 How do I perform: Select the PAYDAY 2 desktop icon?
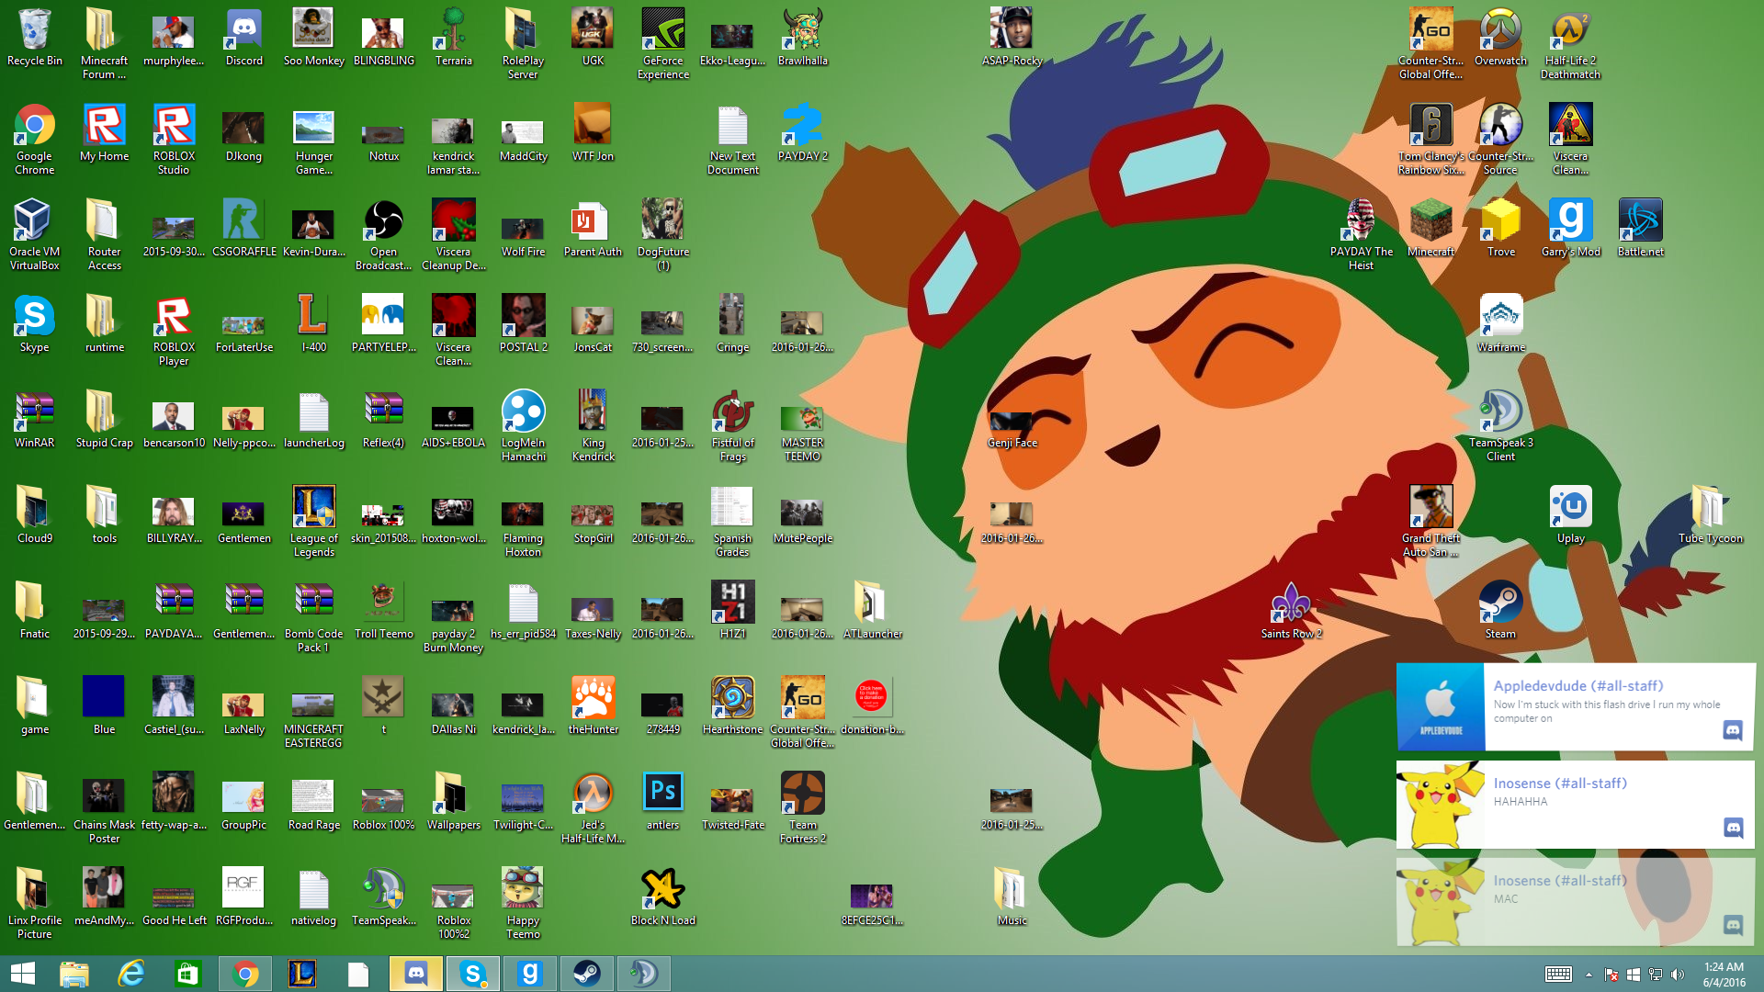tap(802, 133)
